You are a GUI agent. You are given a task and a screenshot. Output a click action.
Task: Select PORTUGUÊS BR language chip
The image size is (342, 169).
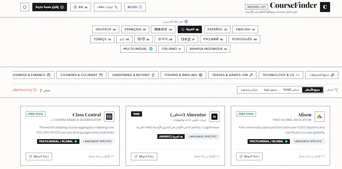pyautogui.click(x=244, y=39)
